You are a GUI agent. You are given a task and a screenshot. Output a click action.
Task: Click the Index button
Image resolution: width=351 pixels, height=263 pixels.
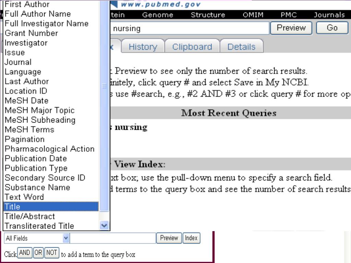(x=191, y=238)
